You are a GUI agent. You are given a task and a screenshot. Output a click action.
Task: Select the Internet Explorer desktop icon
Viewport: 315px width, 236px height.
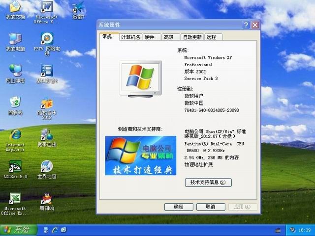coord(15,140)
